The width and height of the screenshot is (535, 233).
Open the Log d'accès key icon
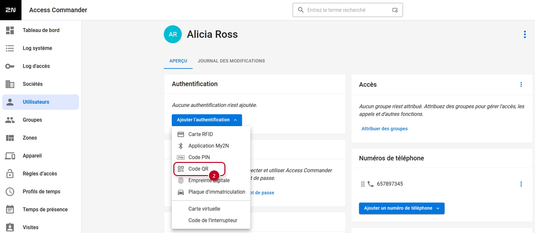click(x=10, y=66)
